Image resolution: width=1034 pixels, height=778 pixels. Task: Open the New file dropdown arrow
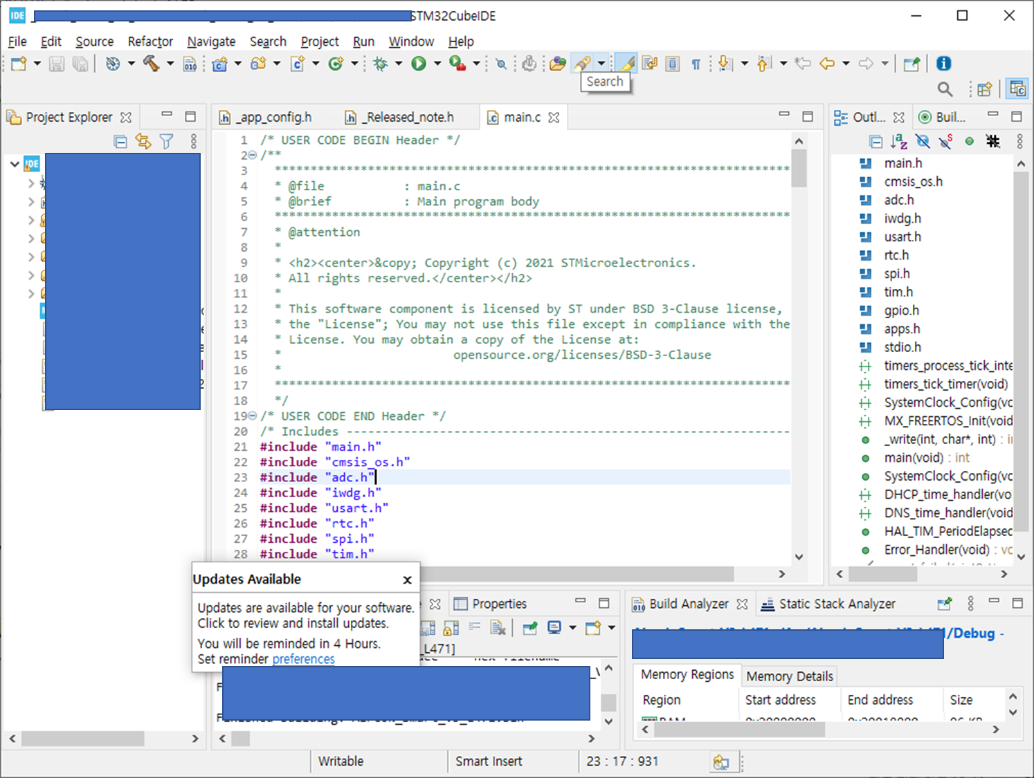pos(37,64)
